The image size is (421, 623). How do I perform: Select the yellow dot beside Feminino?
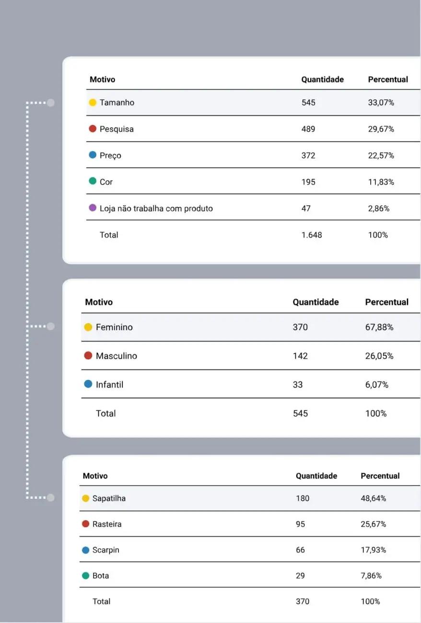(x=88, y=327)
